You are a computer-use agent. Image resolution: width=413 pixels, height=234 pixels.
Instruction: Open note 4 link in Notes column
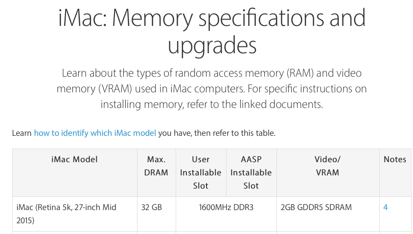(x=385, y=208)
